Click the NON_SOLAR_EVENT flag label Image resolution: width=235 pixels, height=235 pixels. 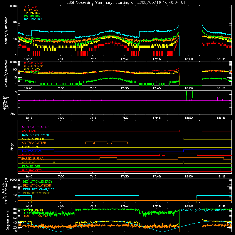click(36, 135)
